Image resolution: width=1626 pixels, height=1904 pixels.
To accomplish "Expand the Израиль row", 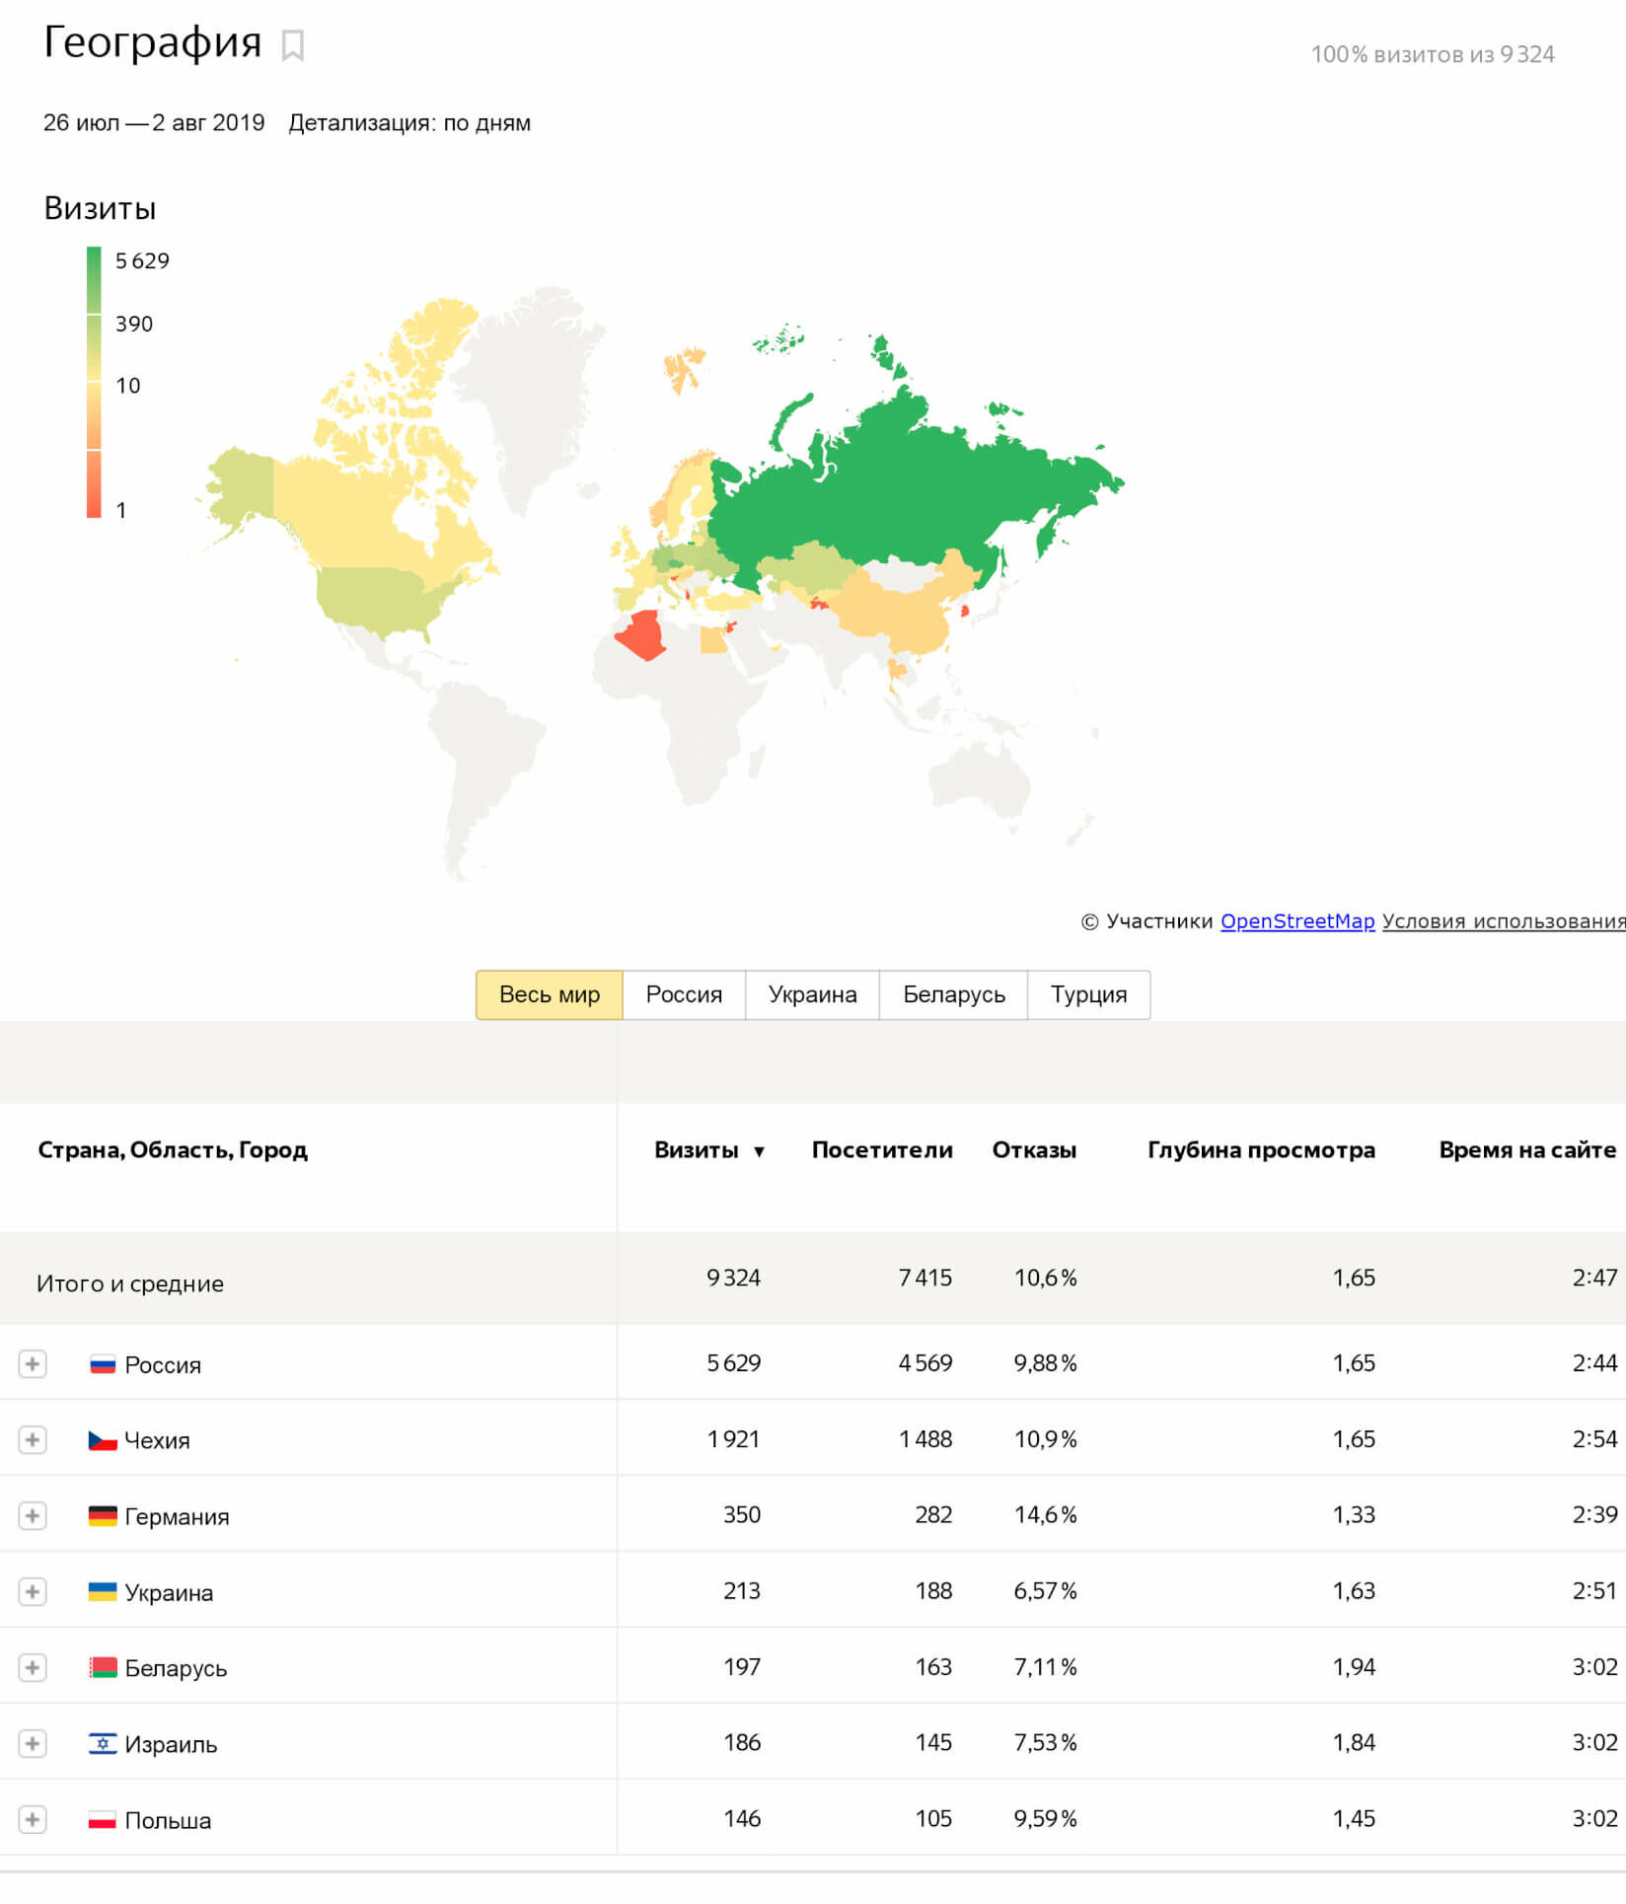I will [x=33, y=1743].
